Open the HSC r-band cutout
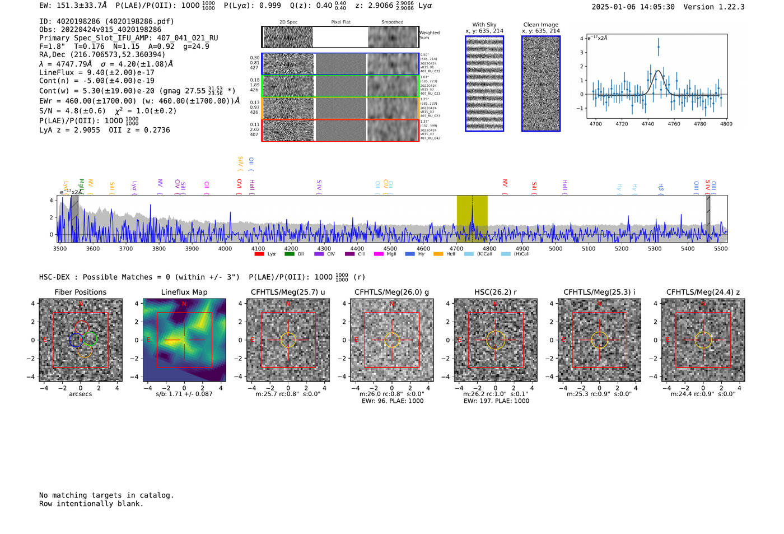784x534 pixels. click(x=496, y=340)
